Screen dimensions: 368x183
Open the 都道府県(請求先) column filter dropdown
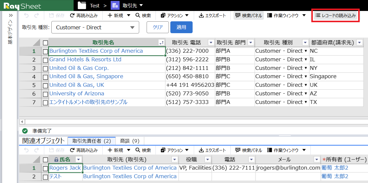[360, 43]
